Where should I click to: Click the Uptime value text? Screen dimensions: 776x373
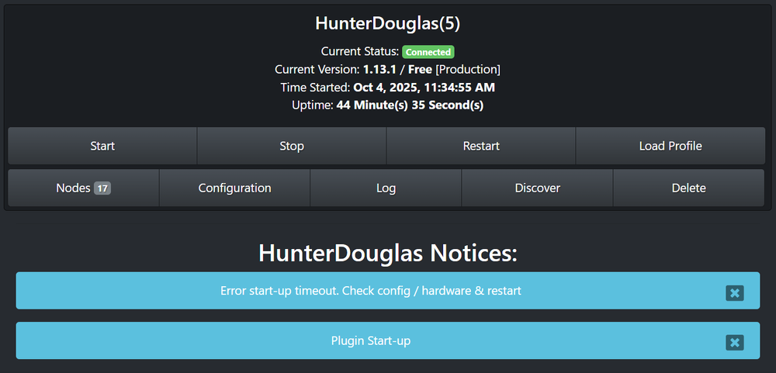coord(410,105)
